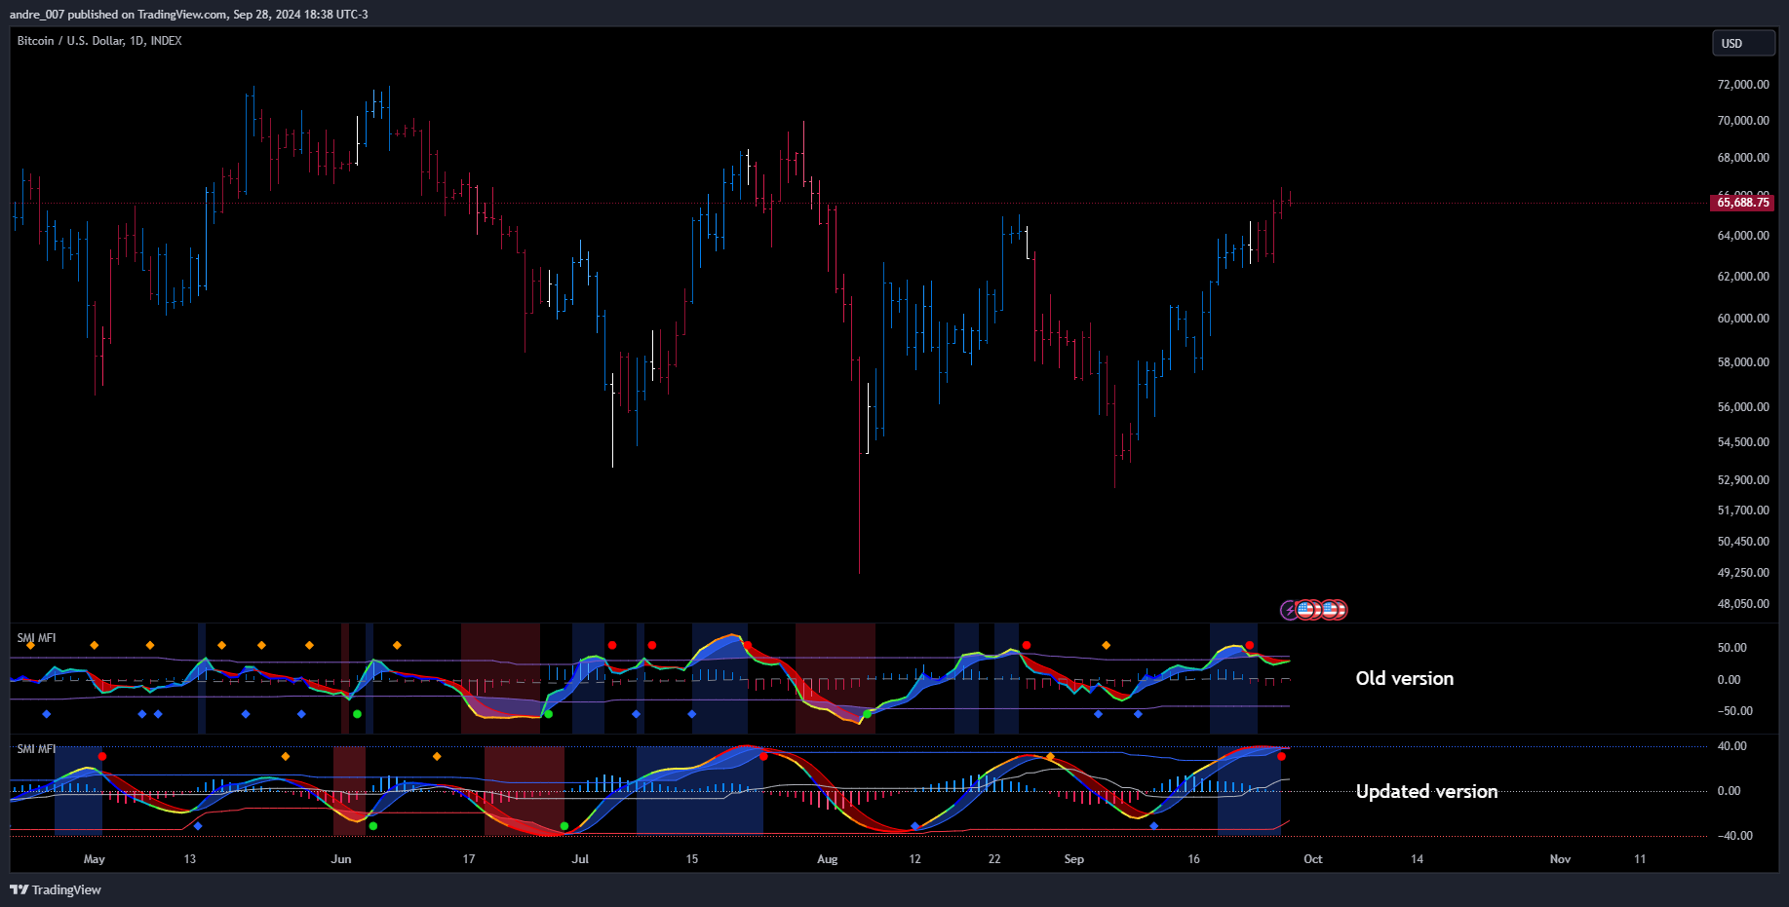
Task: Click the Old version annotation text
Action: tap(1404, 679)
